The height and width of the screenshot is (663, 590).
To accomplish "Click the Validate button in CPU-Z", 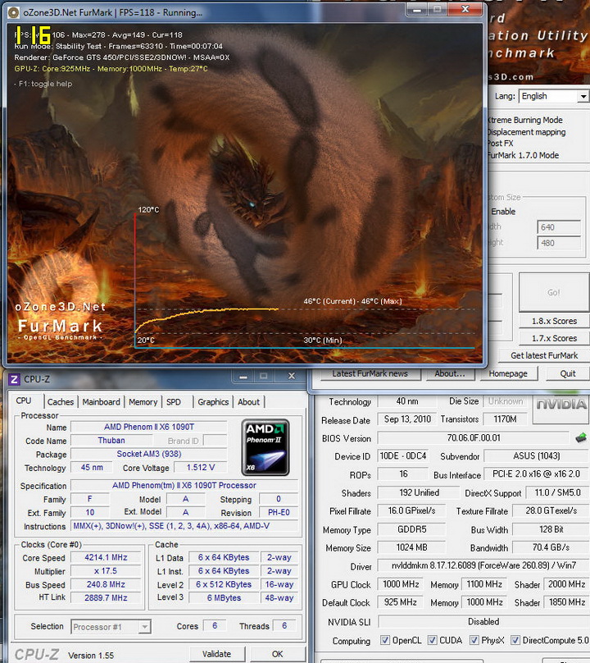I will point(216,654).
